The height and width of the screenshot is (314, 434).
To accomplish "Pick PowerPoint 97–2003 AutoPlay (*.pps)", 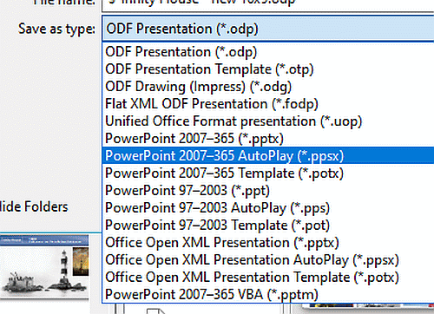I will click(x=268, y=208).
